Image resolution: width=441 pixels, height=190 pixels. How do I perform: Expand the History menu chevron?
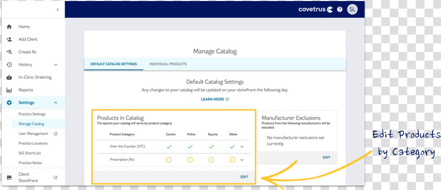(x=56, y=65)
